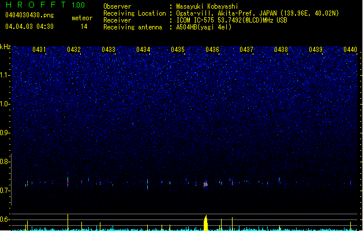Click the 0433 time marker
363x231 pixels.
(108, 50)
